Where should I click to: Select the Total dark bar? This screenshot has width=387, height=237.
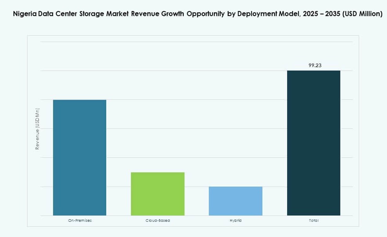click(314, 143)
